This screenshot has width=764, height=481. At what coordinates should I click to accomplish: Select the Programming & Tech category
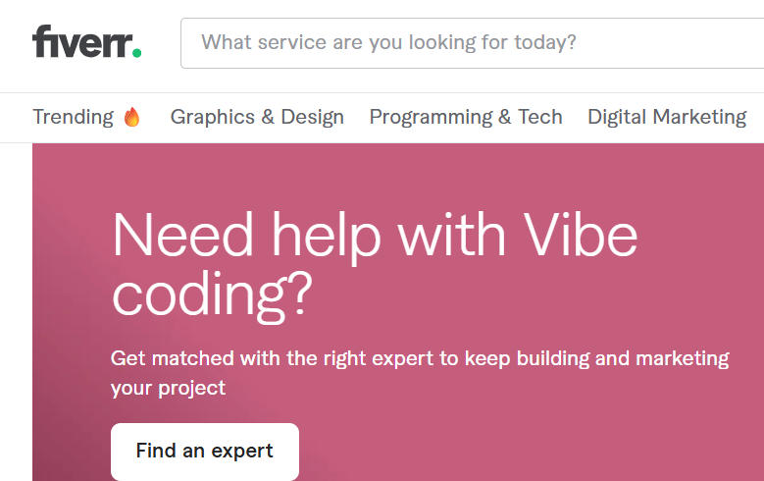466,118
